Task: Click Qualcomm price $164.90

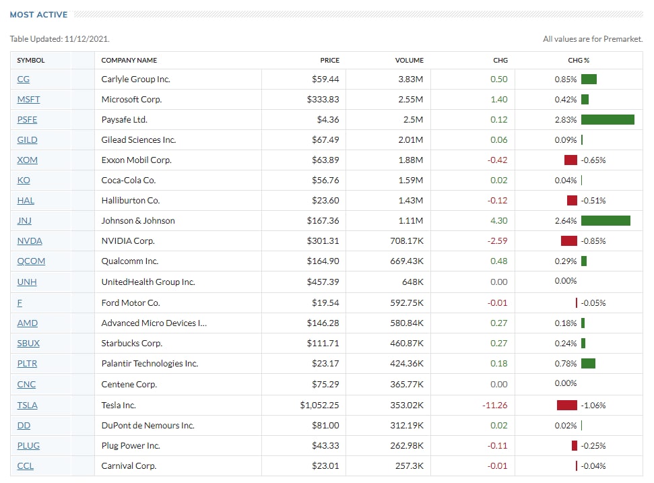Action: (323, 261)
